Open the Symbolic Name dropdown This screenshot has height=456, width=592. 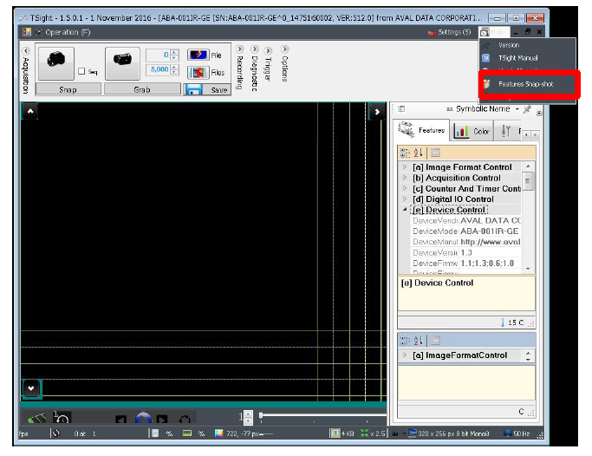516,110
